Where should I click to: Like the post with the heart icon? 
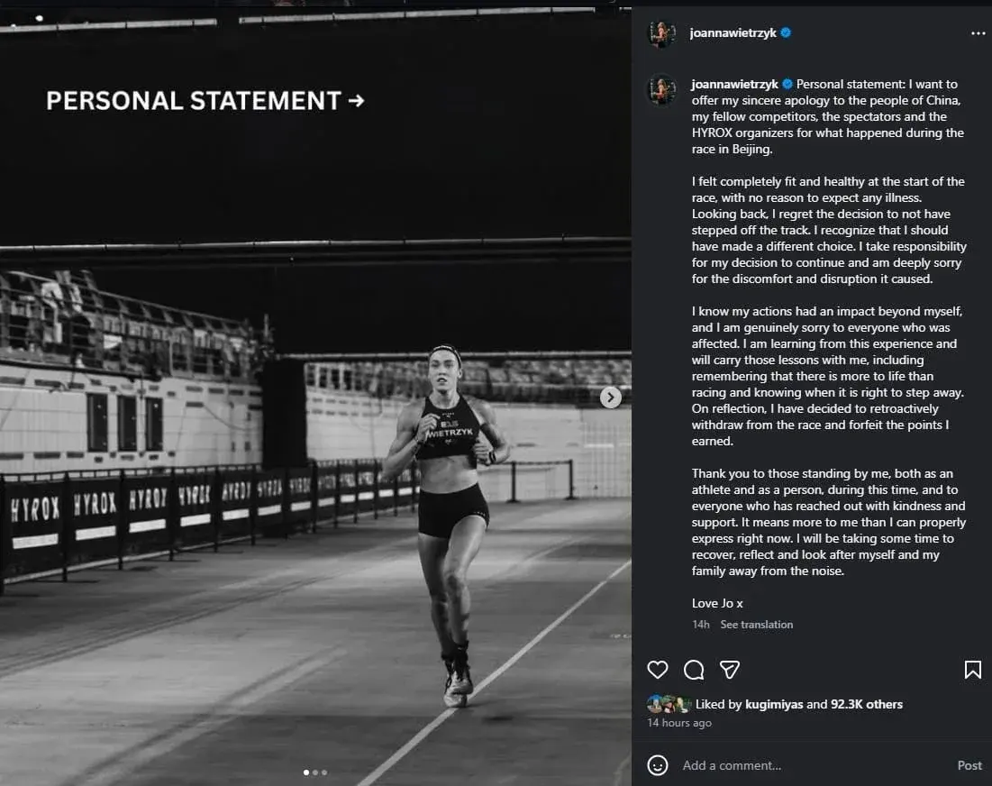658,670
